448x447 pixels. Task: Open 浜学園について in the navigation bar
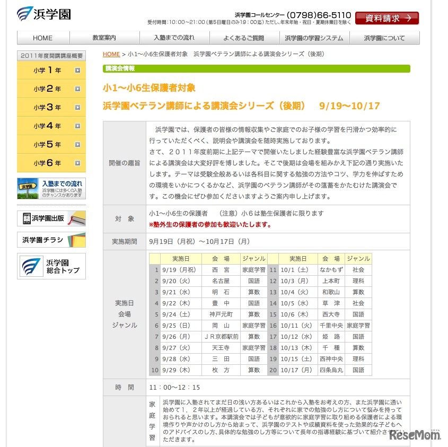[384, 38]
